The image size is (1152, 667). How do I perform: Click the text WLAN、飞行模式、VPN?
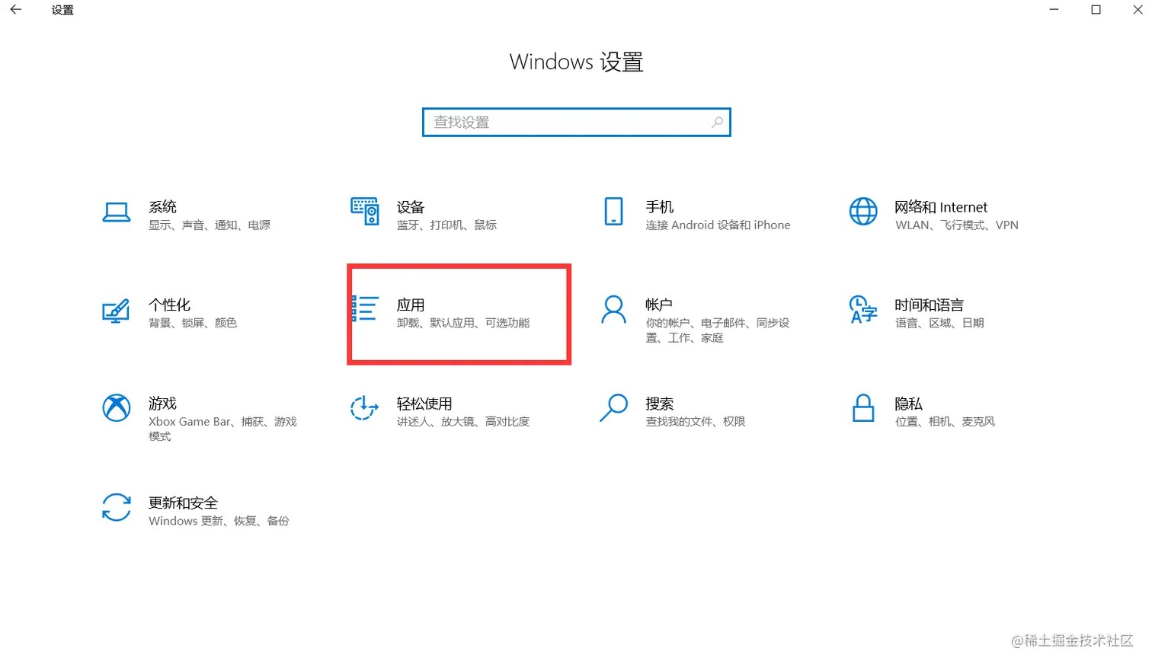(x=957, y=225)
